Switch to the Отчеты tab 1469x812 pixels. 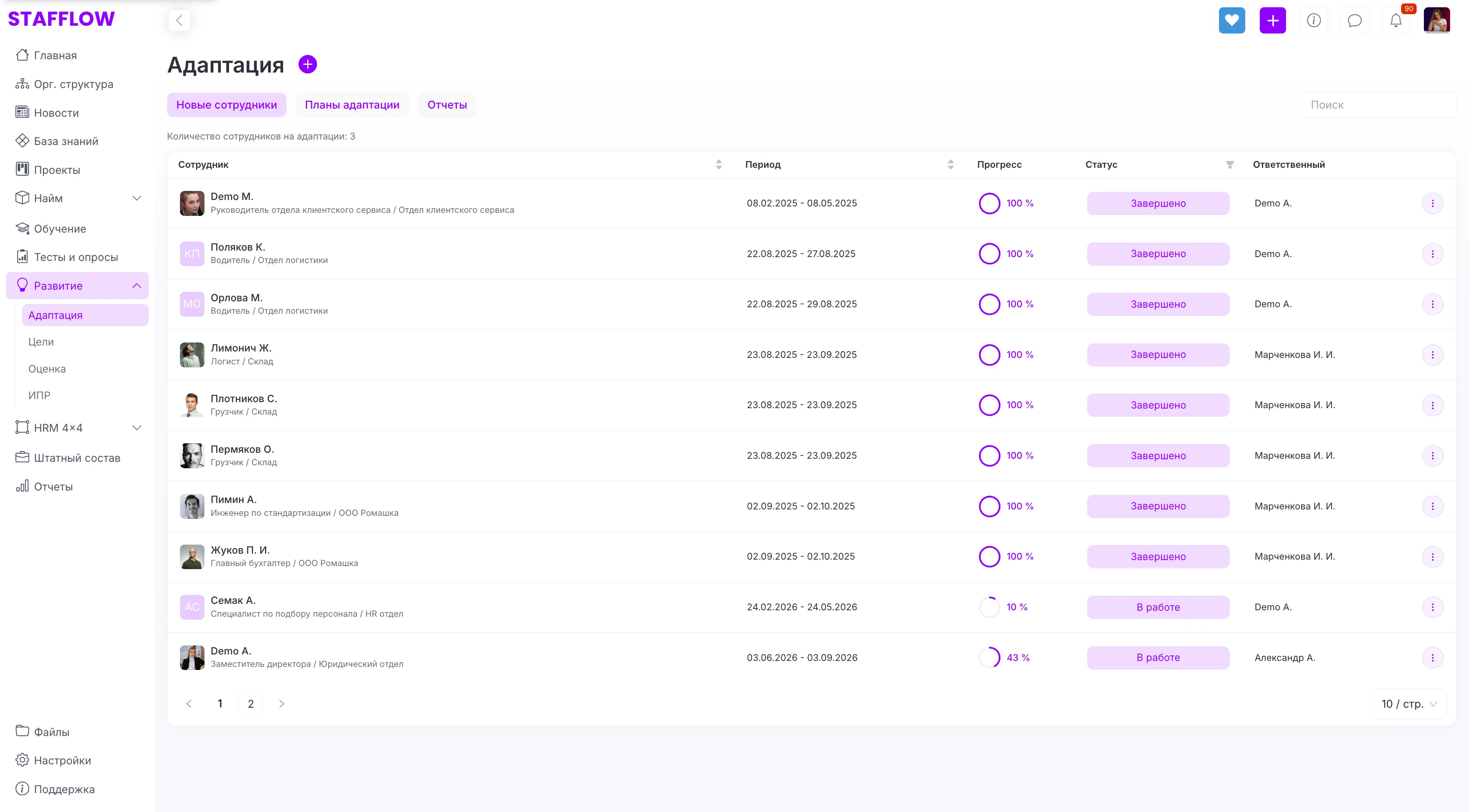(447, 105)
